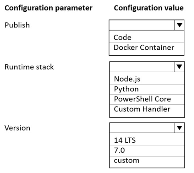Click the Runtime stack parameter label
Image resolution: width=194 pixels, height=173 pixels.
pos(29,67)
